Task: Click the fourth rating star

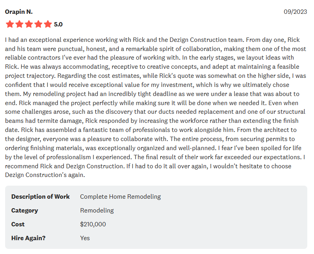Action: 38,24
